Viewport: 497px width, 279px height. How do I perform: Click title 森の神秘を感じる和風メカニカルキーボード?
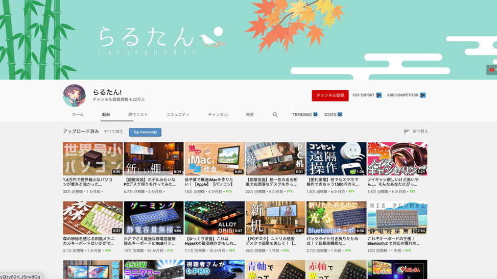coord(88,241)
